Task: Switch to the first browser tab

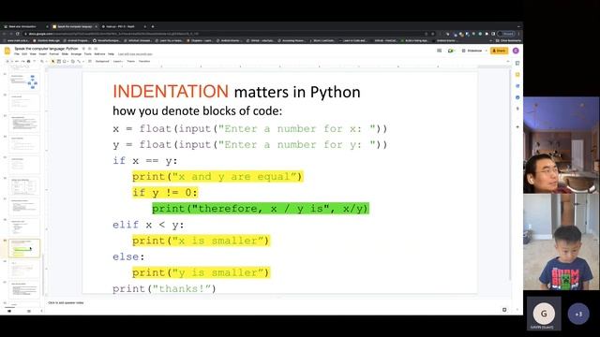Action: [25, 26]
